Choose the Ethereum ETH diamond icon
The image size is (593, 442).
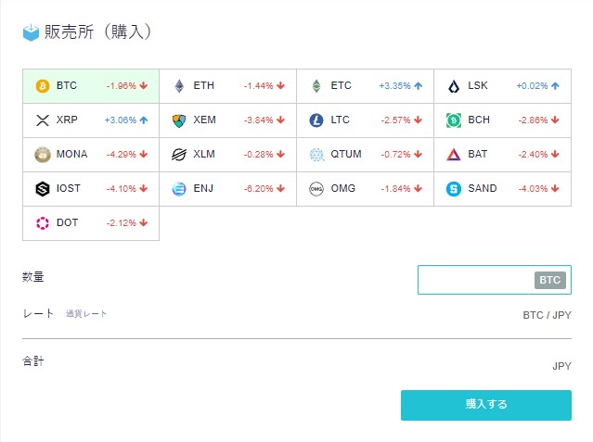(x=179, y=86)
